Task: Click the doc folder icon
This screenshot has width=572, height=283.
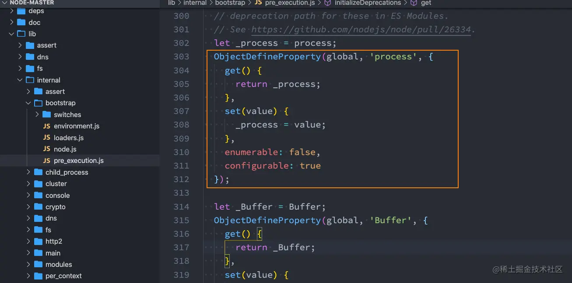Action: 21,22
